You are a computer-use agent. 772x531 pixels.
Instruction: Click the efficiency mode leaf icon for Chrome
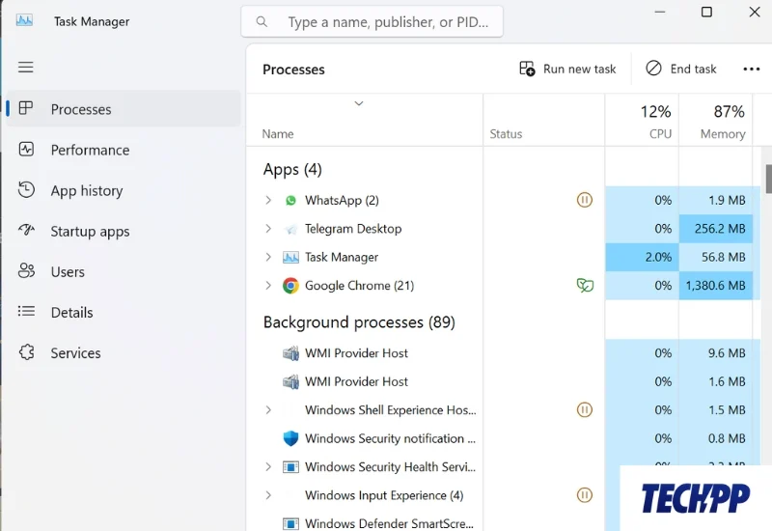pos(584,286)
